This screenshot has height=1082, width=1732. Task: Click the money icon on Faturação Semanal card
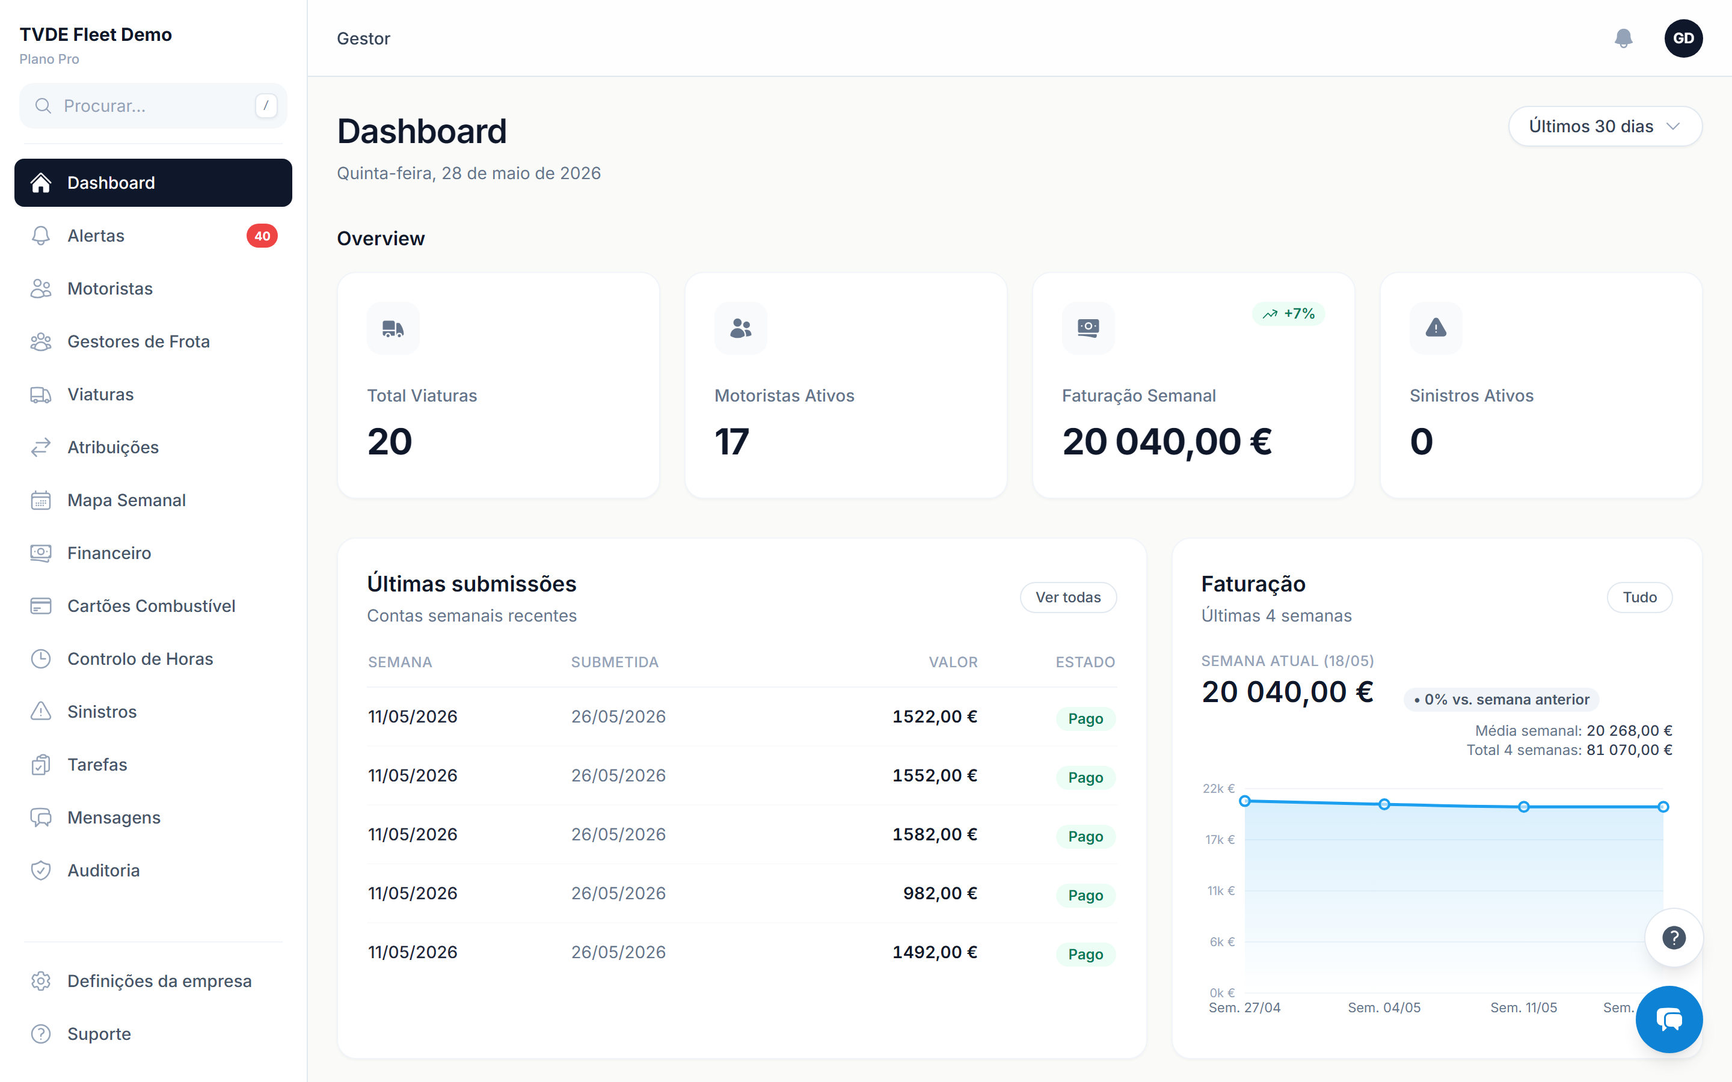1088,328
